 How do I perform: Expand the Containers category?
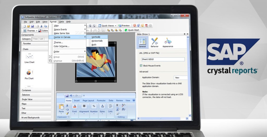(26, 90)
